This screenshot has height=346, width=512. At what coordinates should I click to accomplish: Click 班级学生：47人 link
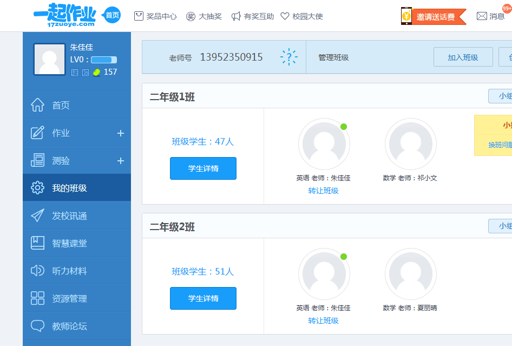(x=203, y=141)
